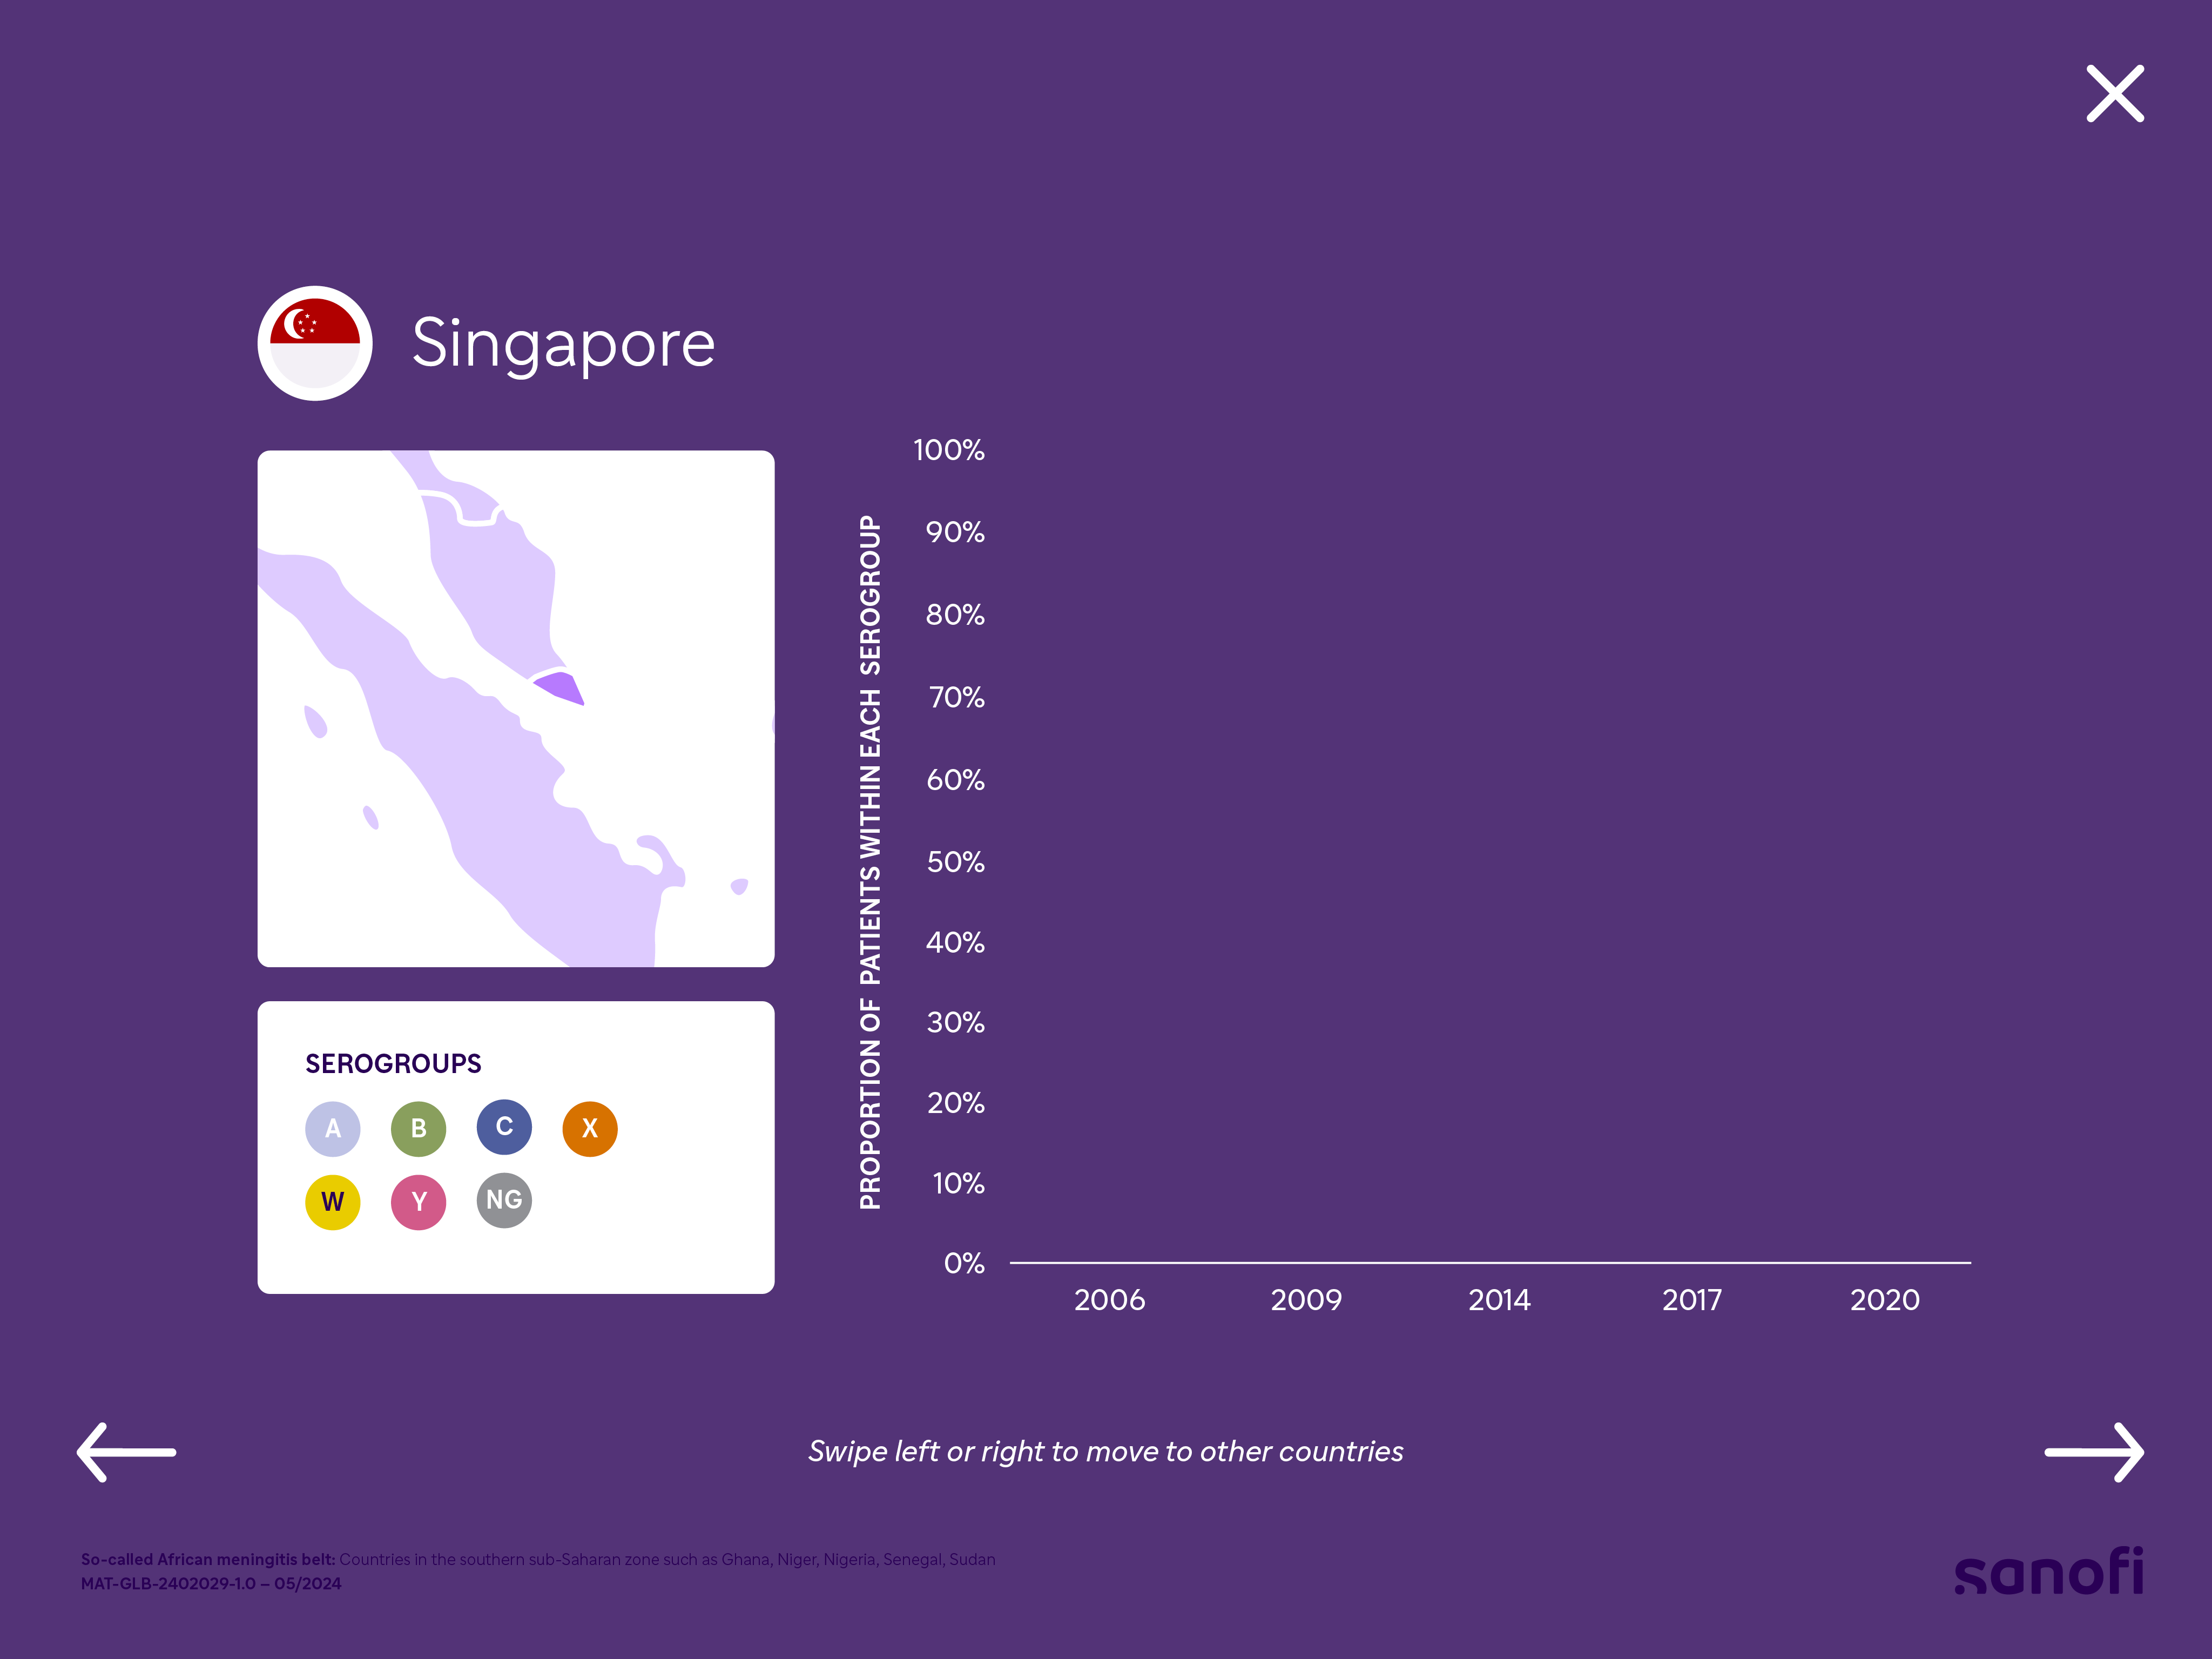Go to previous country with left arrow
The height and width of the screenshot is (1659, 2212).
[x=127, y=1451]
